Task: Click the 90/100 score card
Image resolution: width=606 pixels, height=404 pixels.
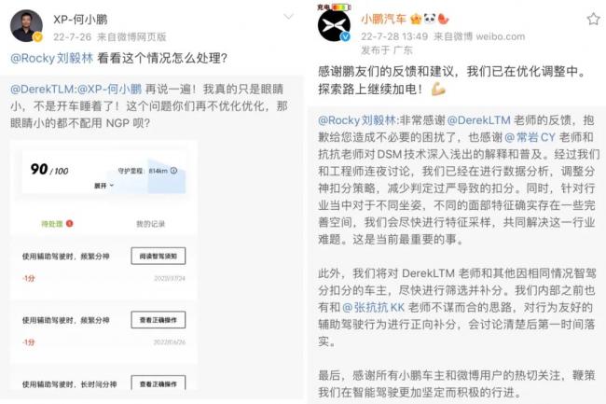Action: 104,172
